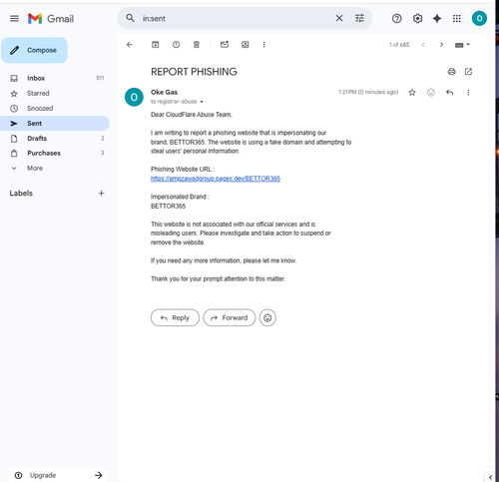The image size is (499, 482).
Task: Click the Gemini sparkle icon
Action: [437, 19]
